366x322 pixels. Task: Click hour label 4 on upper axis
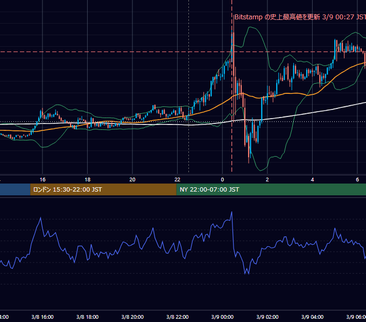[312, 180]
